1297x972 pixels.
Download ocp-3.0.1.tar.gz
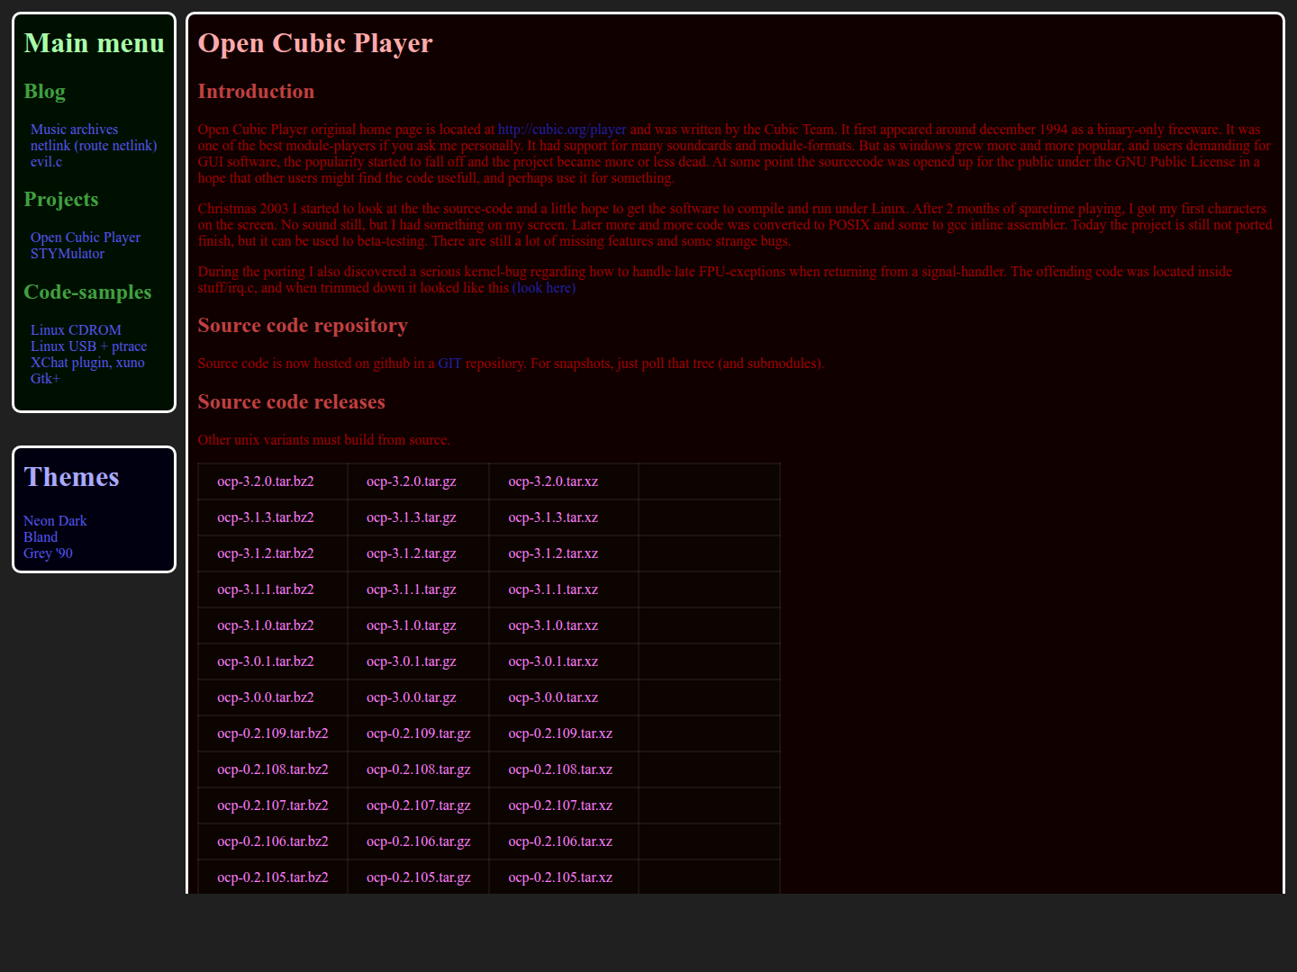point(412,661)
